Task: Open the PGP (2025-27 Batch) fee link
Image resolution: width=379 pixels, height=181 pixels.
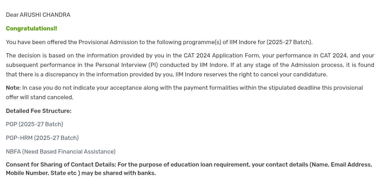Action: (34, 124)
